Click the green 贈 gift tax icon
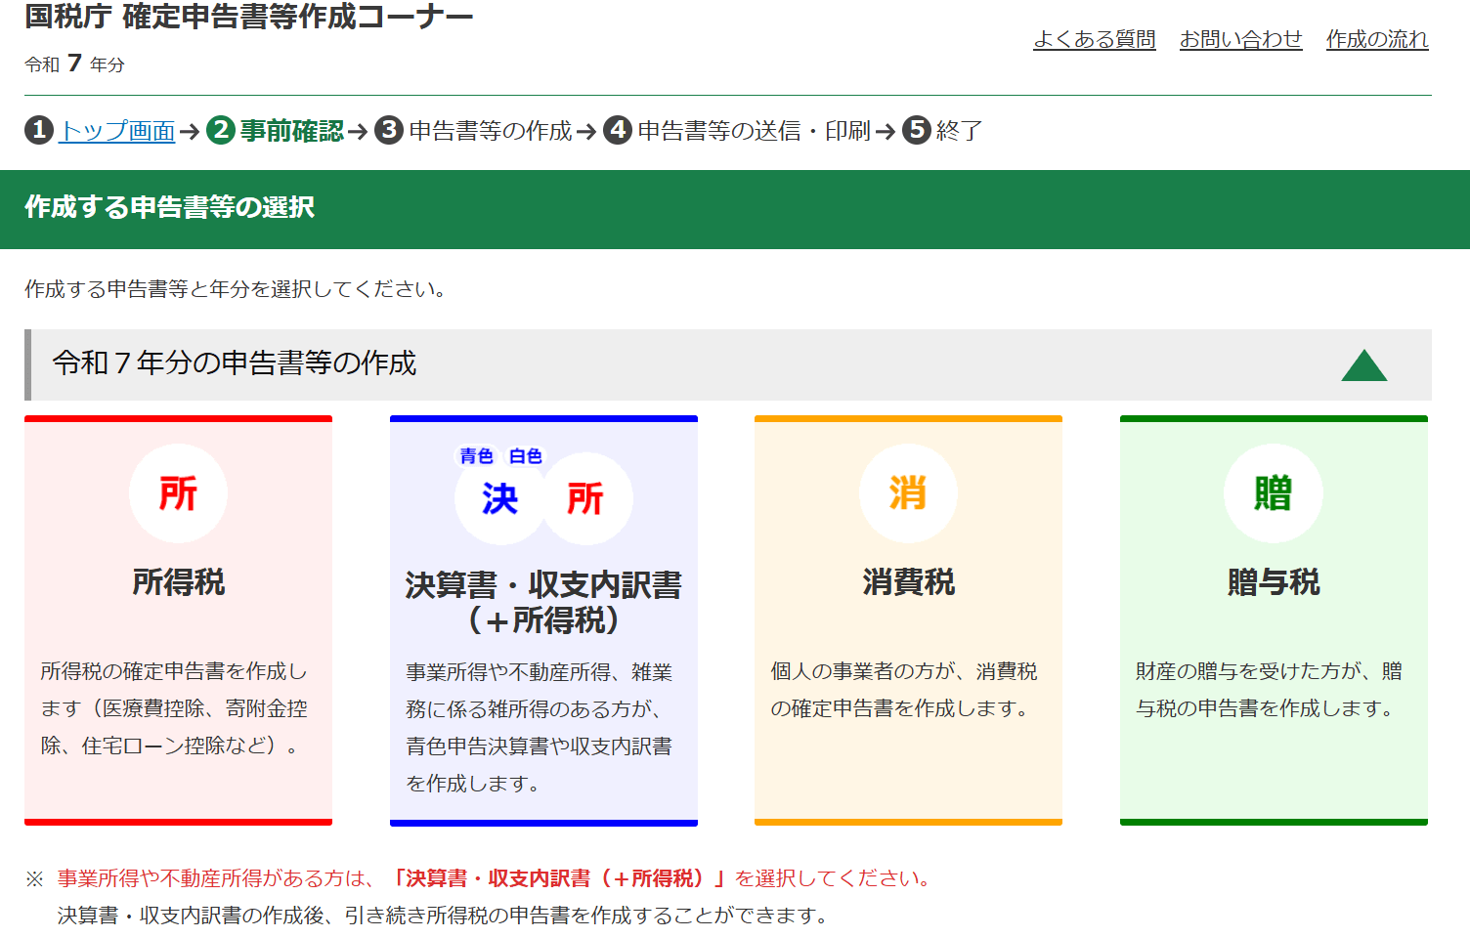 (x=1273, y=493)
